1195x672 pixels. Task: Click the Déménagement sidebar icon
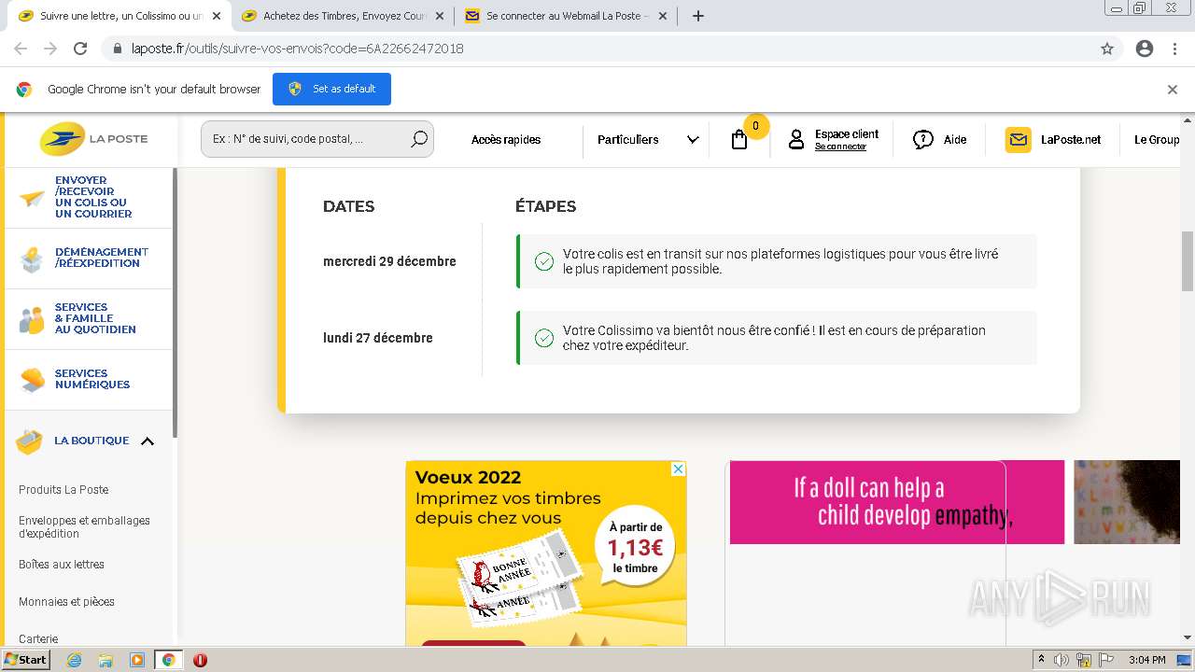[32, 259]
